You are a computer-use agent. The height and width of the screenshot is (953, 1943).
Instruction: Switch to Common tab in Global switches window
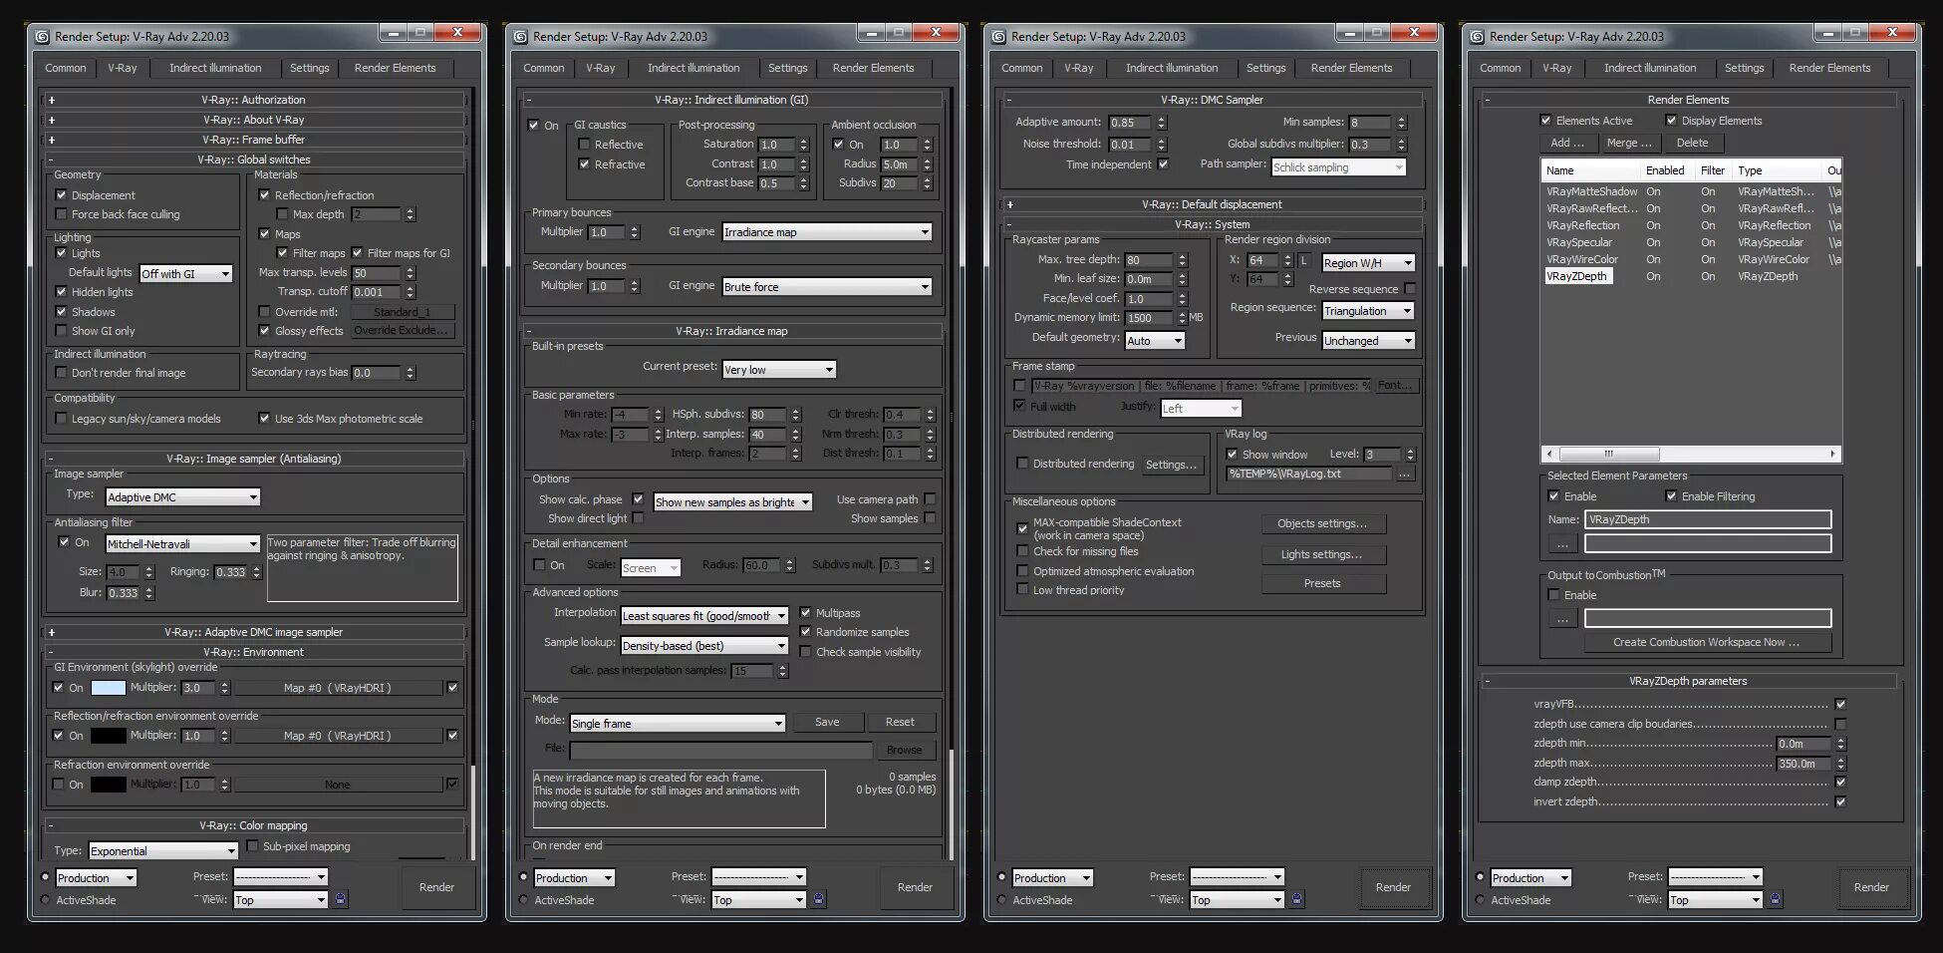[x=66, y=68]
